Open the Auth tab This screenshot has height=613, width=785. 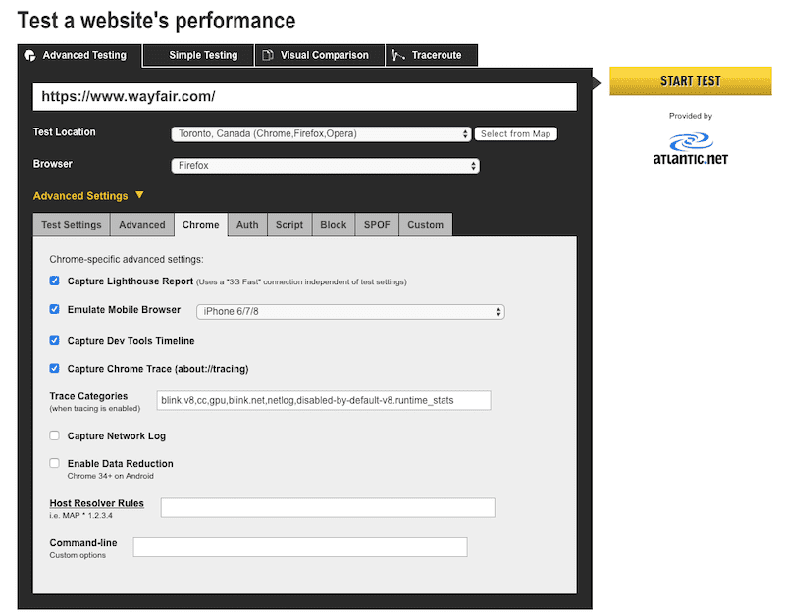point(247,225)
